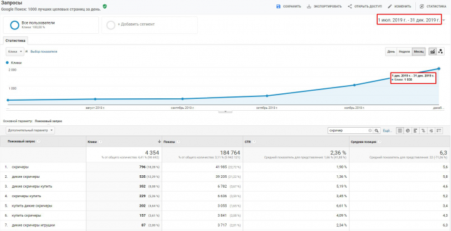Select the performance bar view icon
451x231 pixels.
click(415, 130)
